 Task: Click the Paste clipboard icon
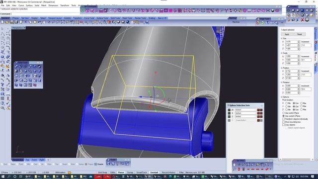click(x=35, y=22)
